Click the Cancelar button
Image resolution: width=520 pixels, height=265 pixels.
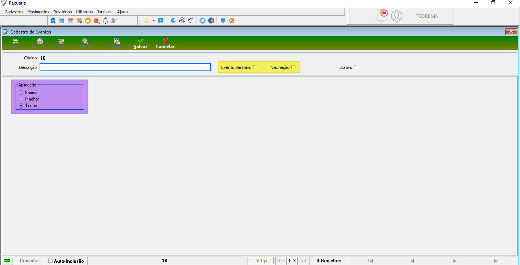coord(165,43)
